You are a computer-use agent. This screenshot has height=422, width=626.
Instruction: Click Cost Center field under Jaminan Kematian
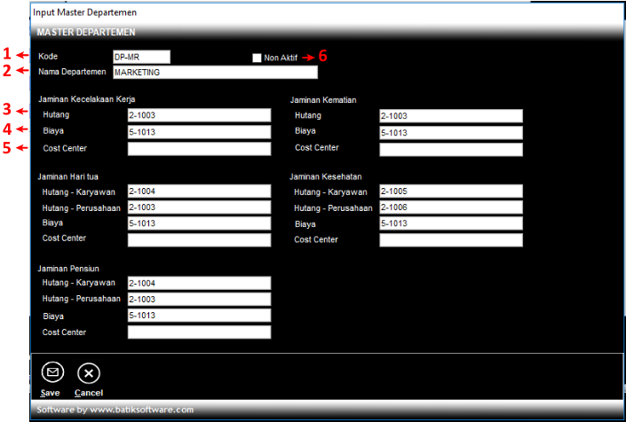(x=450, y=149)
